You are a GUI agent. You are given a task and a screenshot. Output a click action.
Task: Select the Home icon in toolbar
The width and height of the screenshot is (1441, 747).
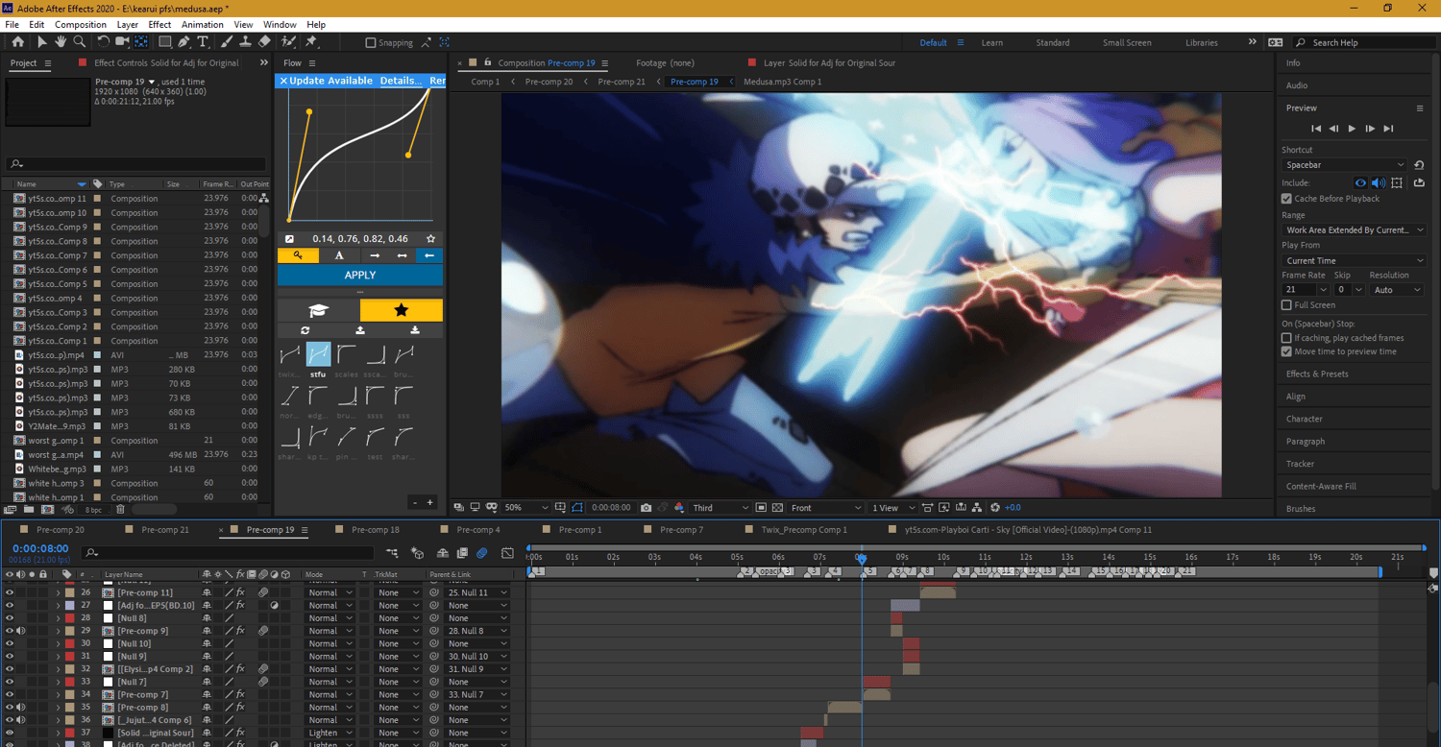point(17,42)
